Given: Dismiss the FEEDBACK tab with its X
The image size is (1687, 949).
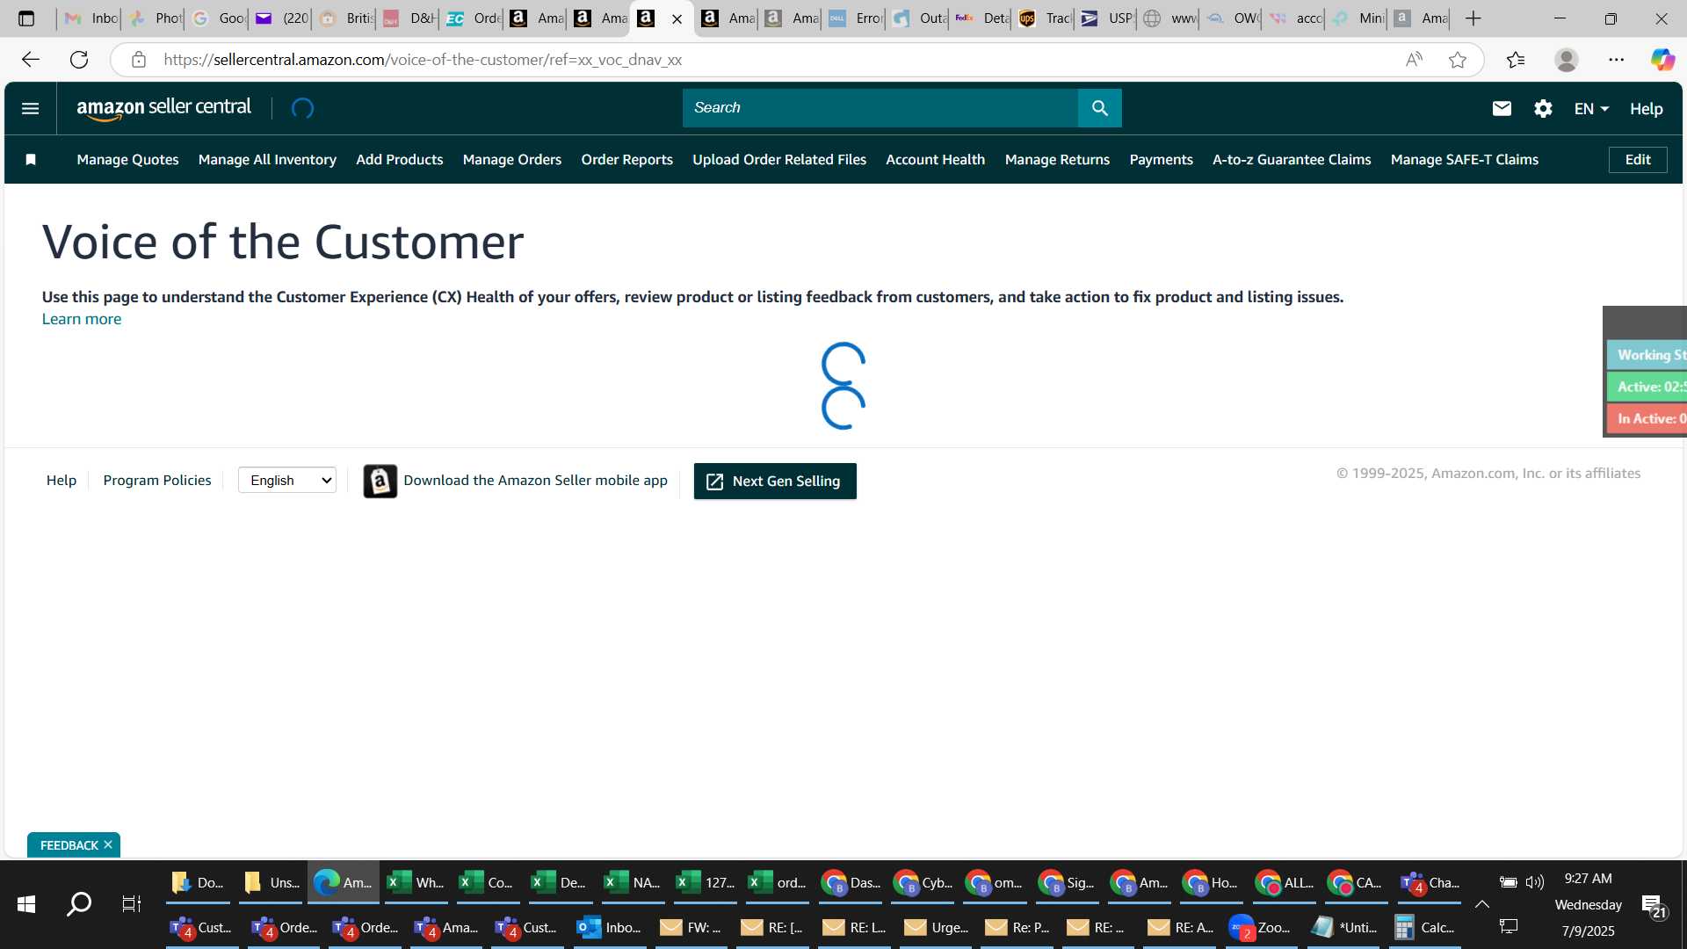Looking at the screenshot, I should (108, 844).
